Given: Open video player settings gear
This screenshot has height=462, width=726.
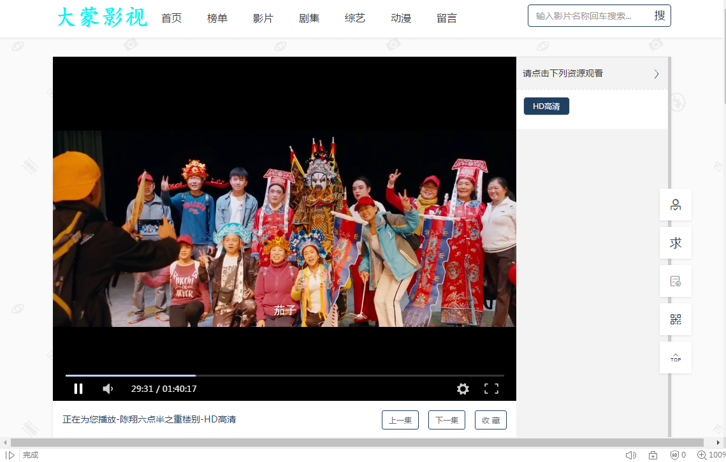Looking at the screenshot, I should point(463,389).
